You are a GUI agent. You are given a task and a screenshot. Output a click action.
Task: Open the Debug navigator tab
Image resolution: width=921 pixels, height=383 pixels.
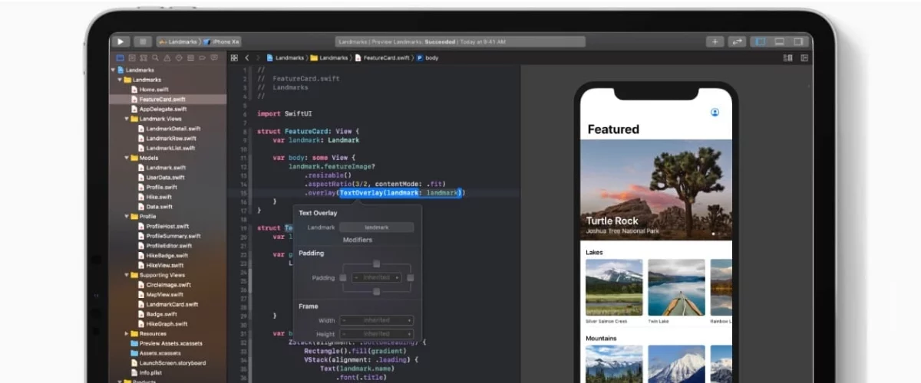(x=190, y=57)
